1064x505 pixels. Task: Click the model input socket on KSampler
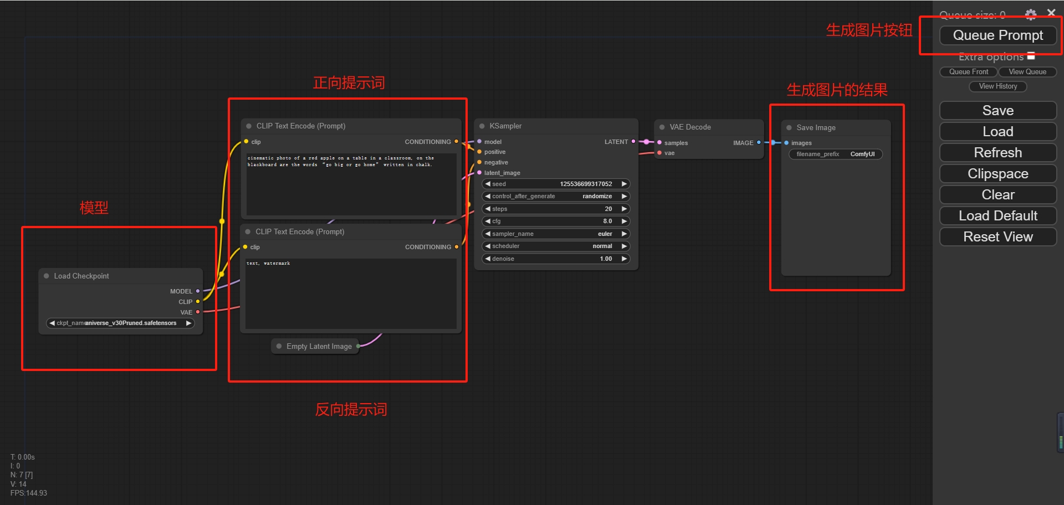pos(479,142)
